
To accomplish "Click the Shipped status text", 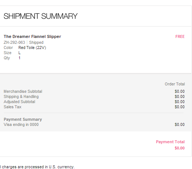I will click(36, 42).
